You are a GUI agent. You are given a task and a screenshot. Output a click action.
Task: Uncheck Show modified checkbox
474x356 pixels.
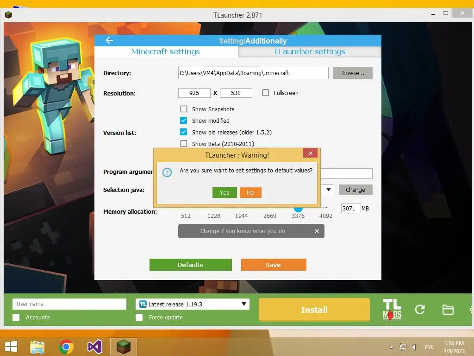tap(183, 121)
